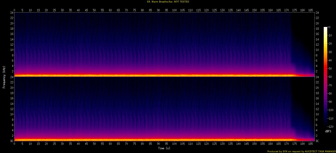The image size is (336, 153).
Task: Click the dBFS label under the color scale
Action: [x=328, y=131]
